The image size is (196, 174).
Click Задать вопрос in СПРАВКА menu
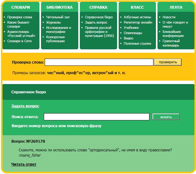click(x=96, y=22)
